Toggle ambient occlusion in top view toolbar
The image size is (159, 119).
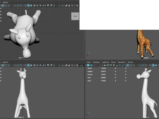coord(48,6)
